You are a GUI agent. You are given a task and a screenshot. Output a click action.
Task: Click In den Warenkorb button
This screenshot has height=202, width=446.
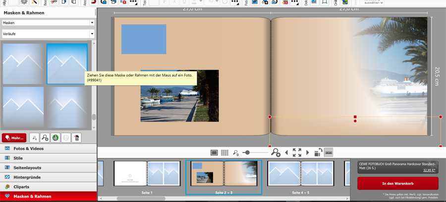[x=397, y=183]
